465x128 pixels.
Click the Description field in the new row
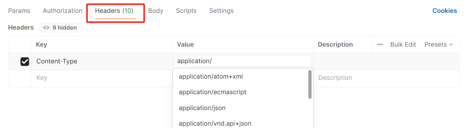pos(386,78)
